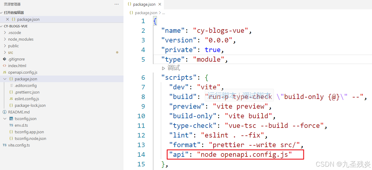The height and width of the screenshot is (170, 372).
Task: Collapse the package.json nested files chevron
Action: (x=5, y=79)
